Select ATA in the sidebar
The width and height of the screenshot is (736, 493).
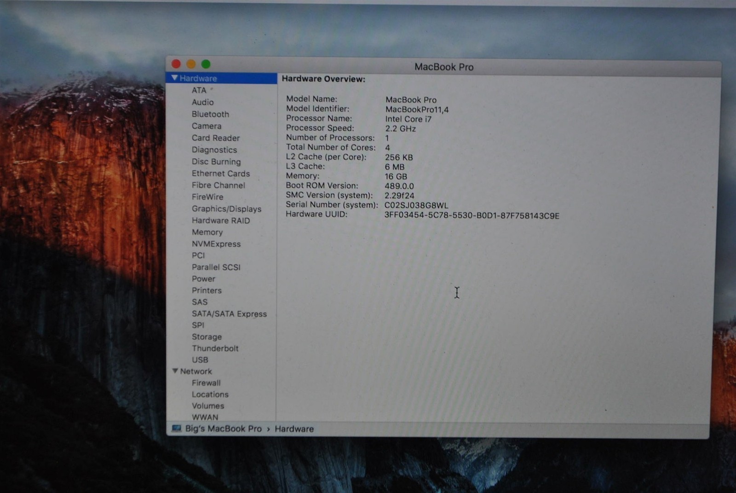tap(199, 90)
